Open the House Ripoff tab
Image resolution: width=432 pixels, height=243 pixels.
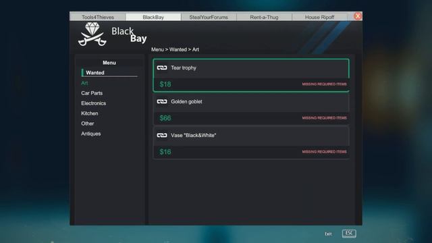point(319,17)
